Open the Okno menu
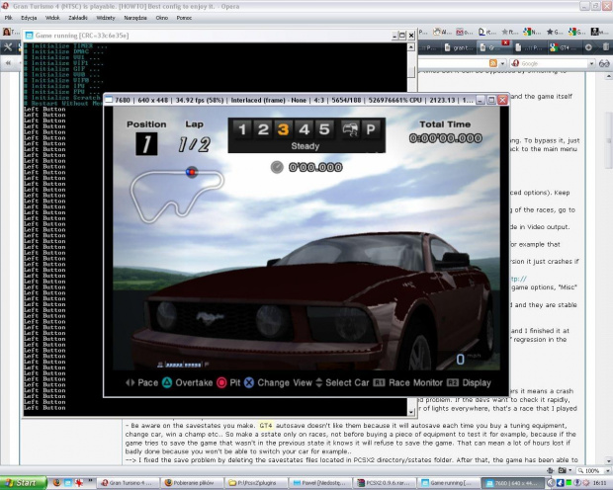This screenshot has width=613, height=490. point(161,18)
